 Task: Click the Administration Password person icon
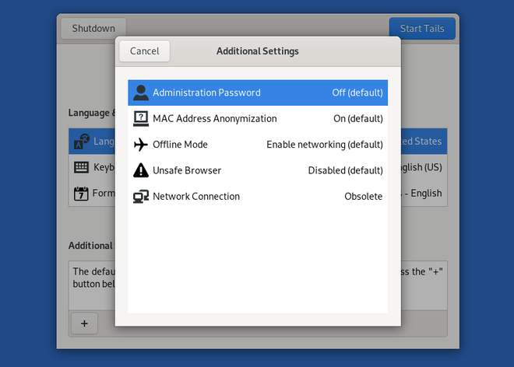(x=141, y=93)
